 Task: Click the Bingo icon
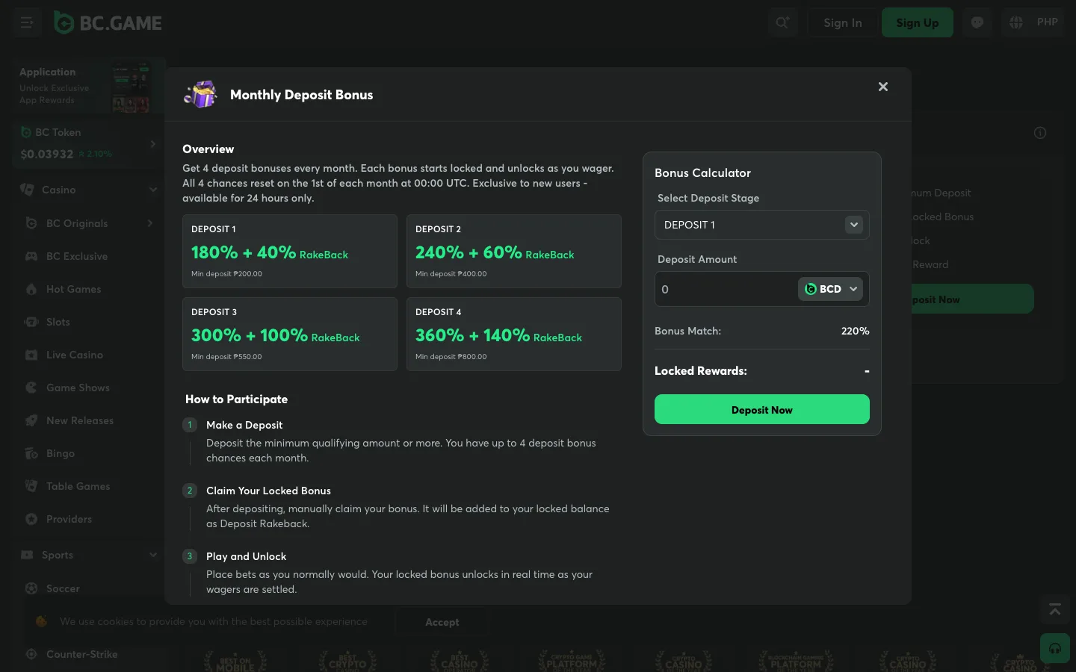point(31,453)
